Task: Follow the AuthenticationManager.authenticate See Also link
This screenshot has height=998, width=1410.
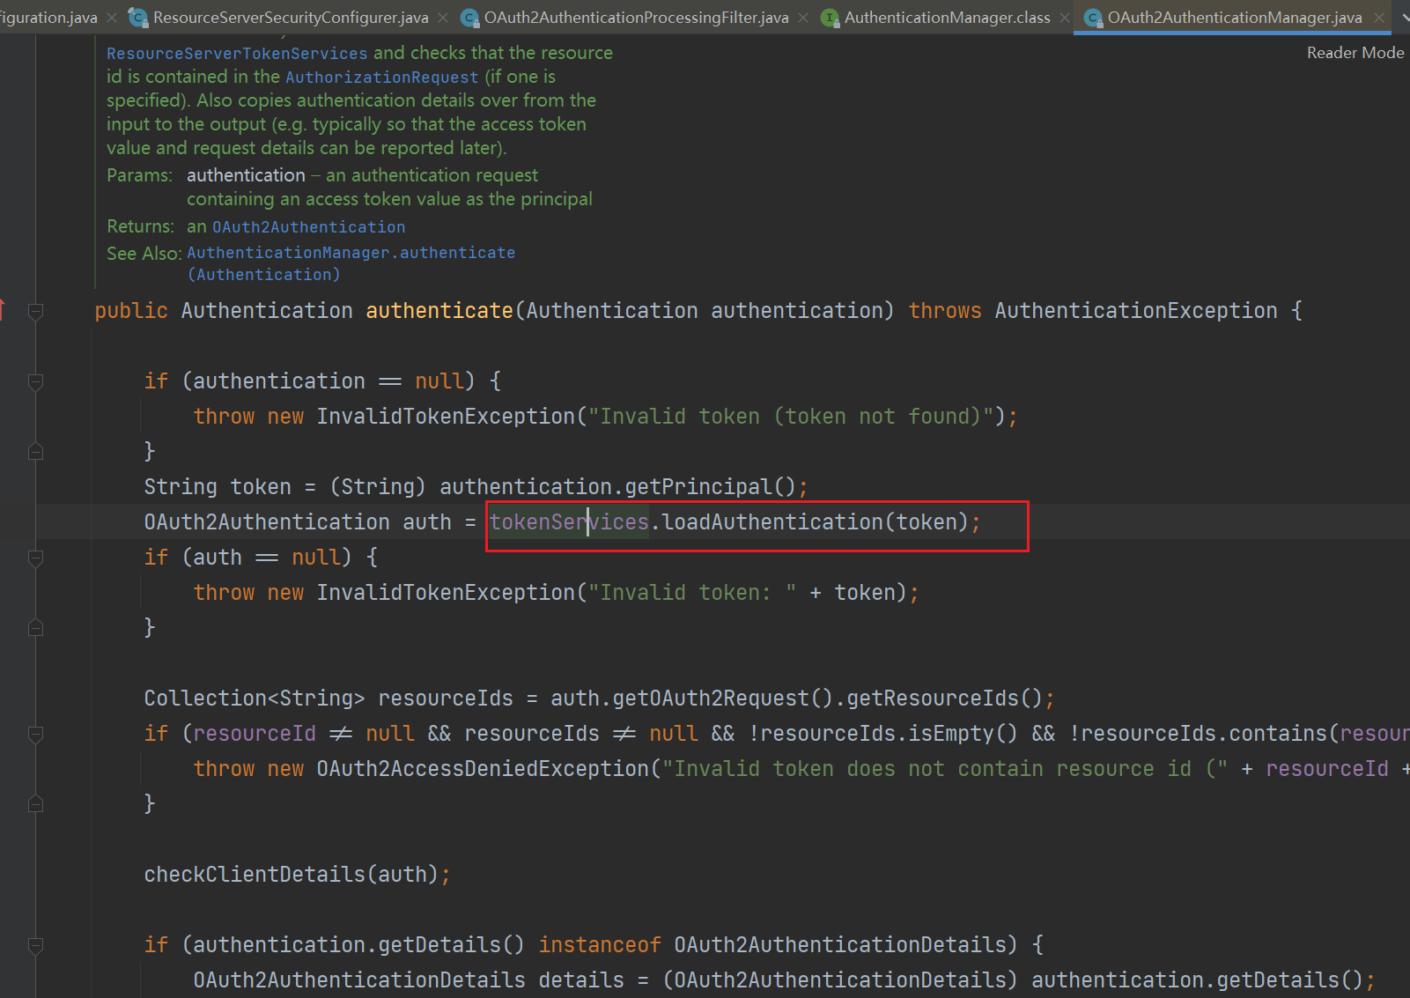Action: coord(351,253)
